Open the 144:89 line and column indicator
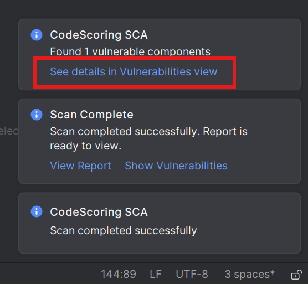 [119, 274]
